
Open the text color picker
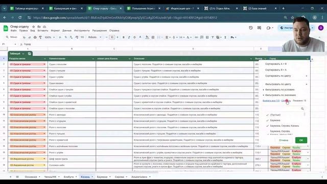pos(140,37)
